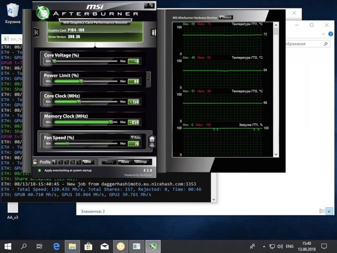Click the Kombustor K button in Afterburner

pos(36,32)
